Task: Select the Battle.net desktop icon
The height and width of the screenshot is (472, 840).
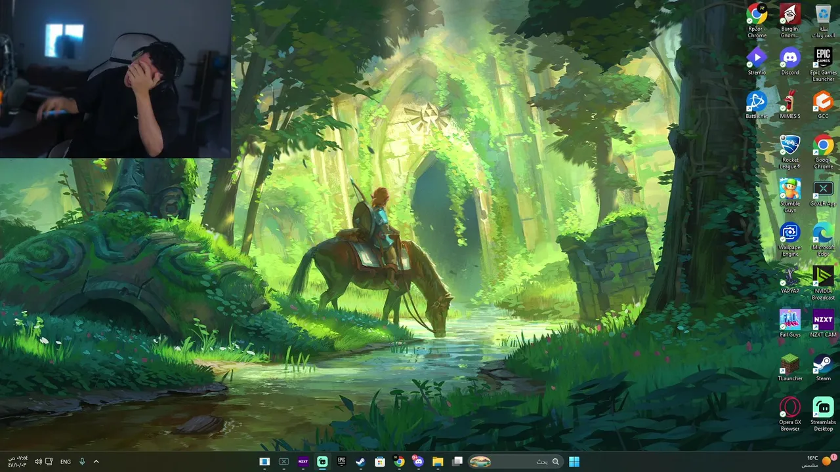Action: click(757, 105)
